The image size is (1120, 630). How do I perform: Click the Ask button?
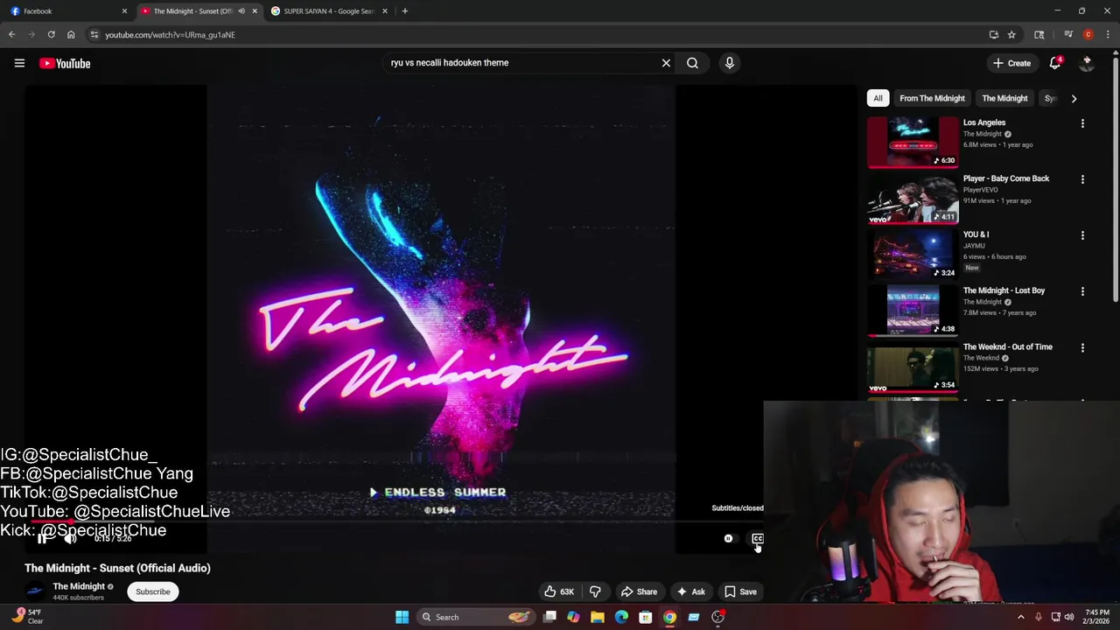(x=689, y=591)
